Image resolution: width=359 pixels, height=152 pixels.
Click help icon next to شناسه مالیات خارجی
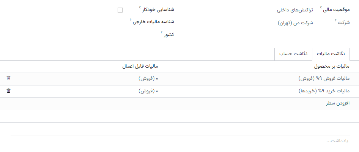(x=131, y=20)
